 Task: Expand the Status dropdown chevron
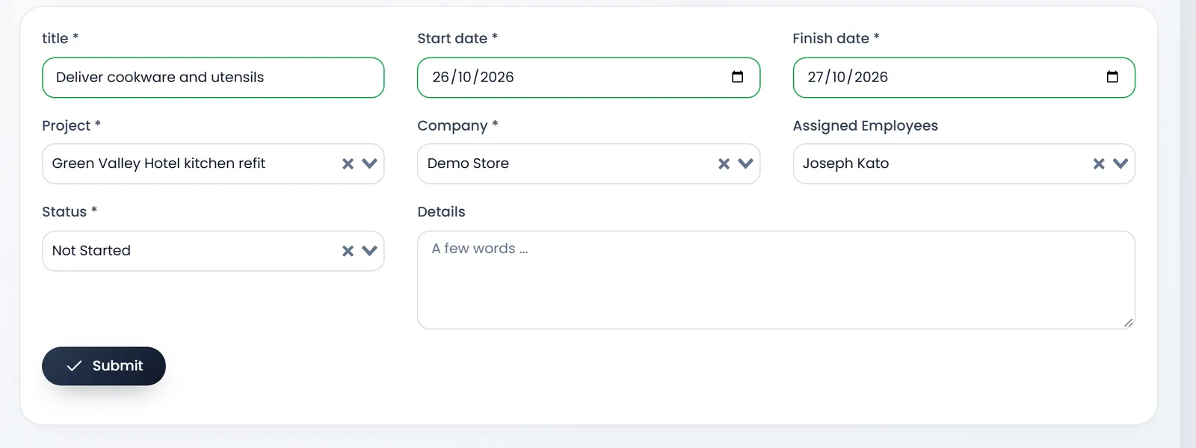pyautogui.click(x=369, y=251)
